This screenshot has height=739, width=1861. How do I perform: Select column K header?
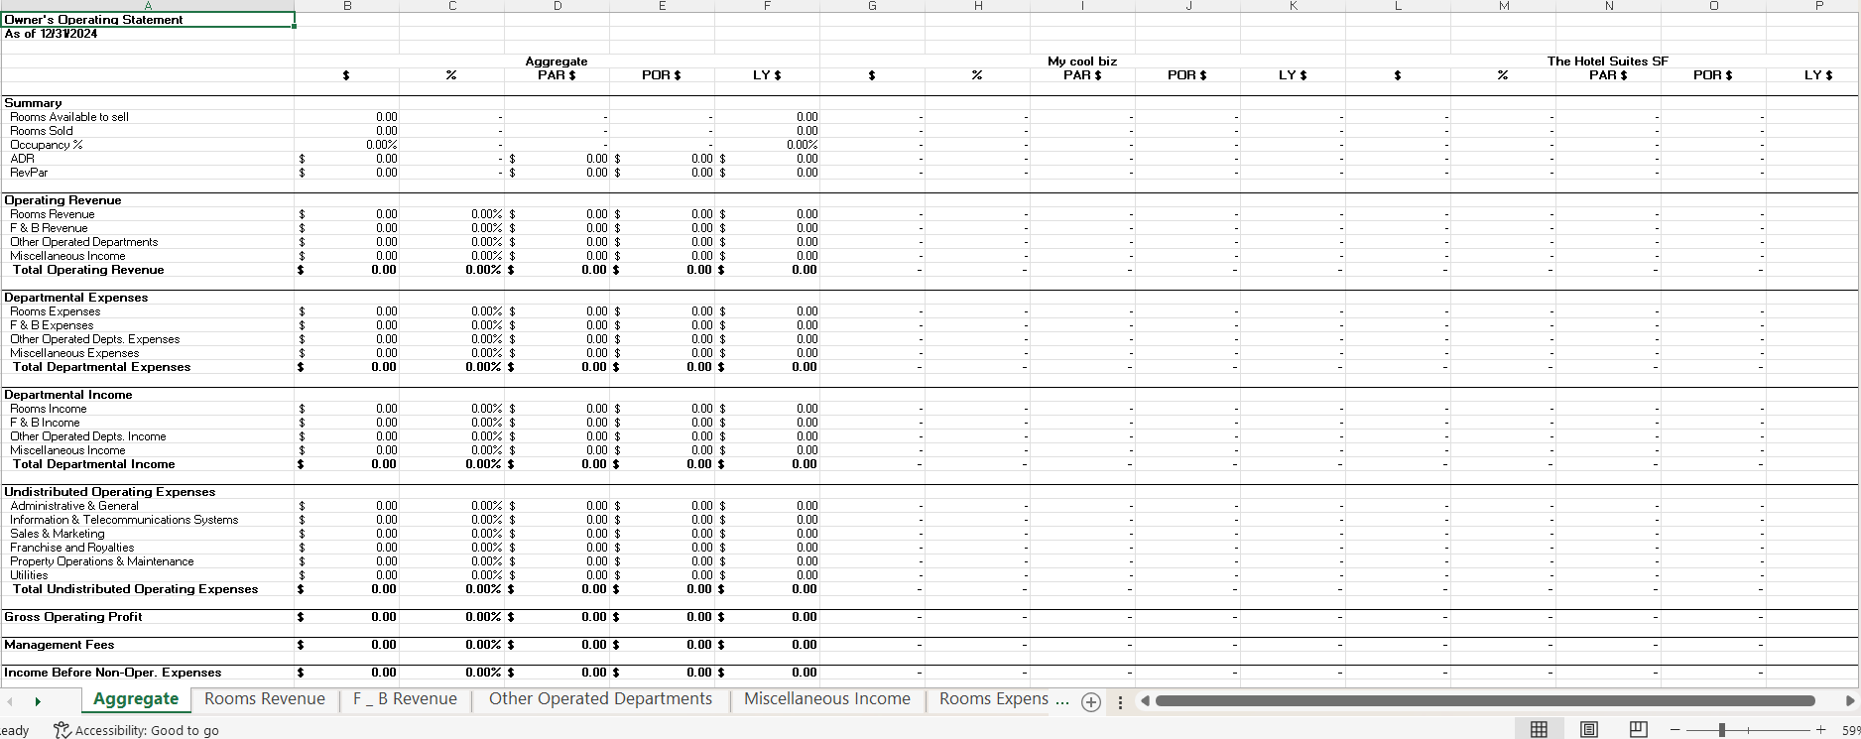(1293, 6)
